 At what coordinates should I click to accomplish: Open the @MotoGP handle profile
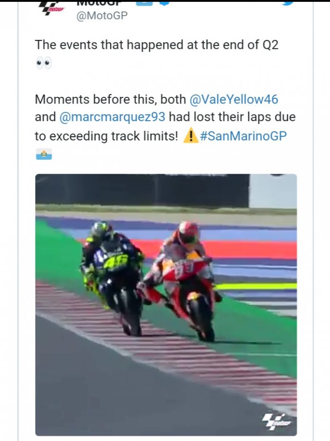point(102,16)
